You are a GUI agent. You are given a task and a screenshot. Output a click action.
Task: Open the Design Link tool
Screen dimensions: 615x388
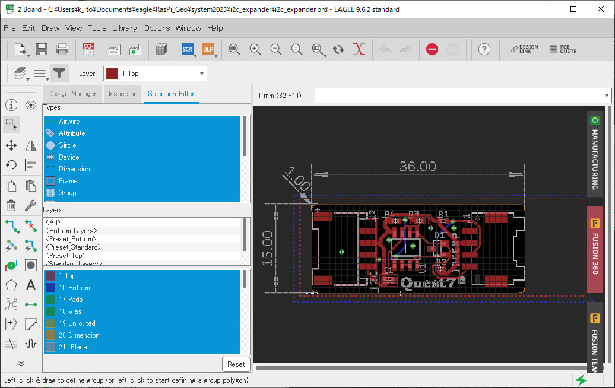coord(524,49)
